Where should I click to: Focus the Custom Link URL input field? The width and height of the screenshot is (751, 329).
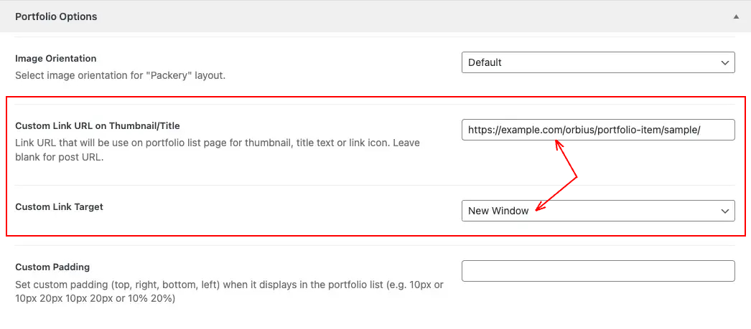pyautogui.click(x=598, y=130)
